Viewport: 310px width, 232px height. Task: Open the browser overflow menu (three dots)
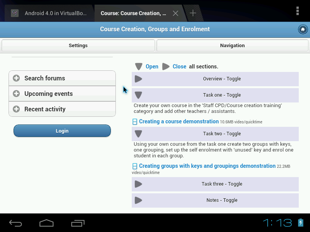(297, 11)
